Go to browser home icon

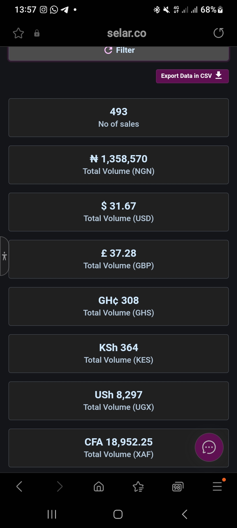[99, 486]
